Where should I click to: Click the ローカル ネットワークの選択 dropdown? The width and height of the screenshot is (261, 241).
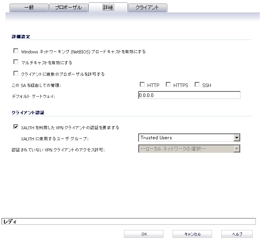[189, 149]
